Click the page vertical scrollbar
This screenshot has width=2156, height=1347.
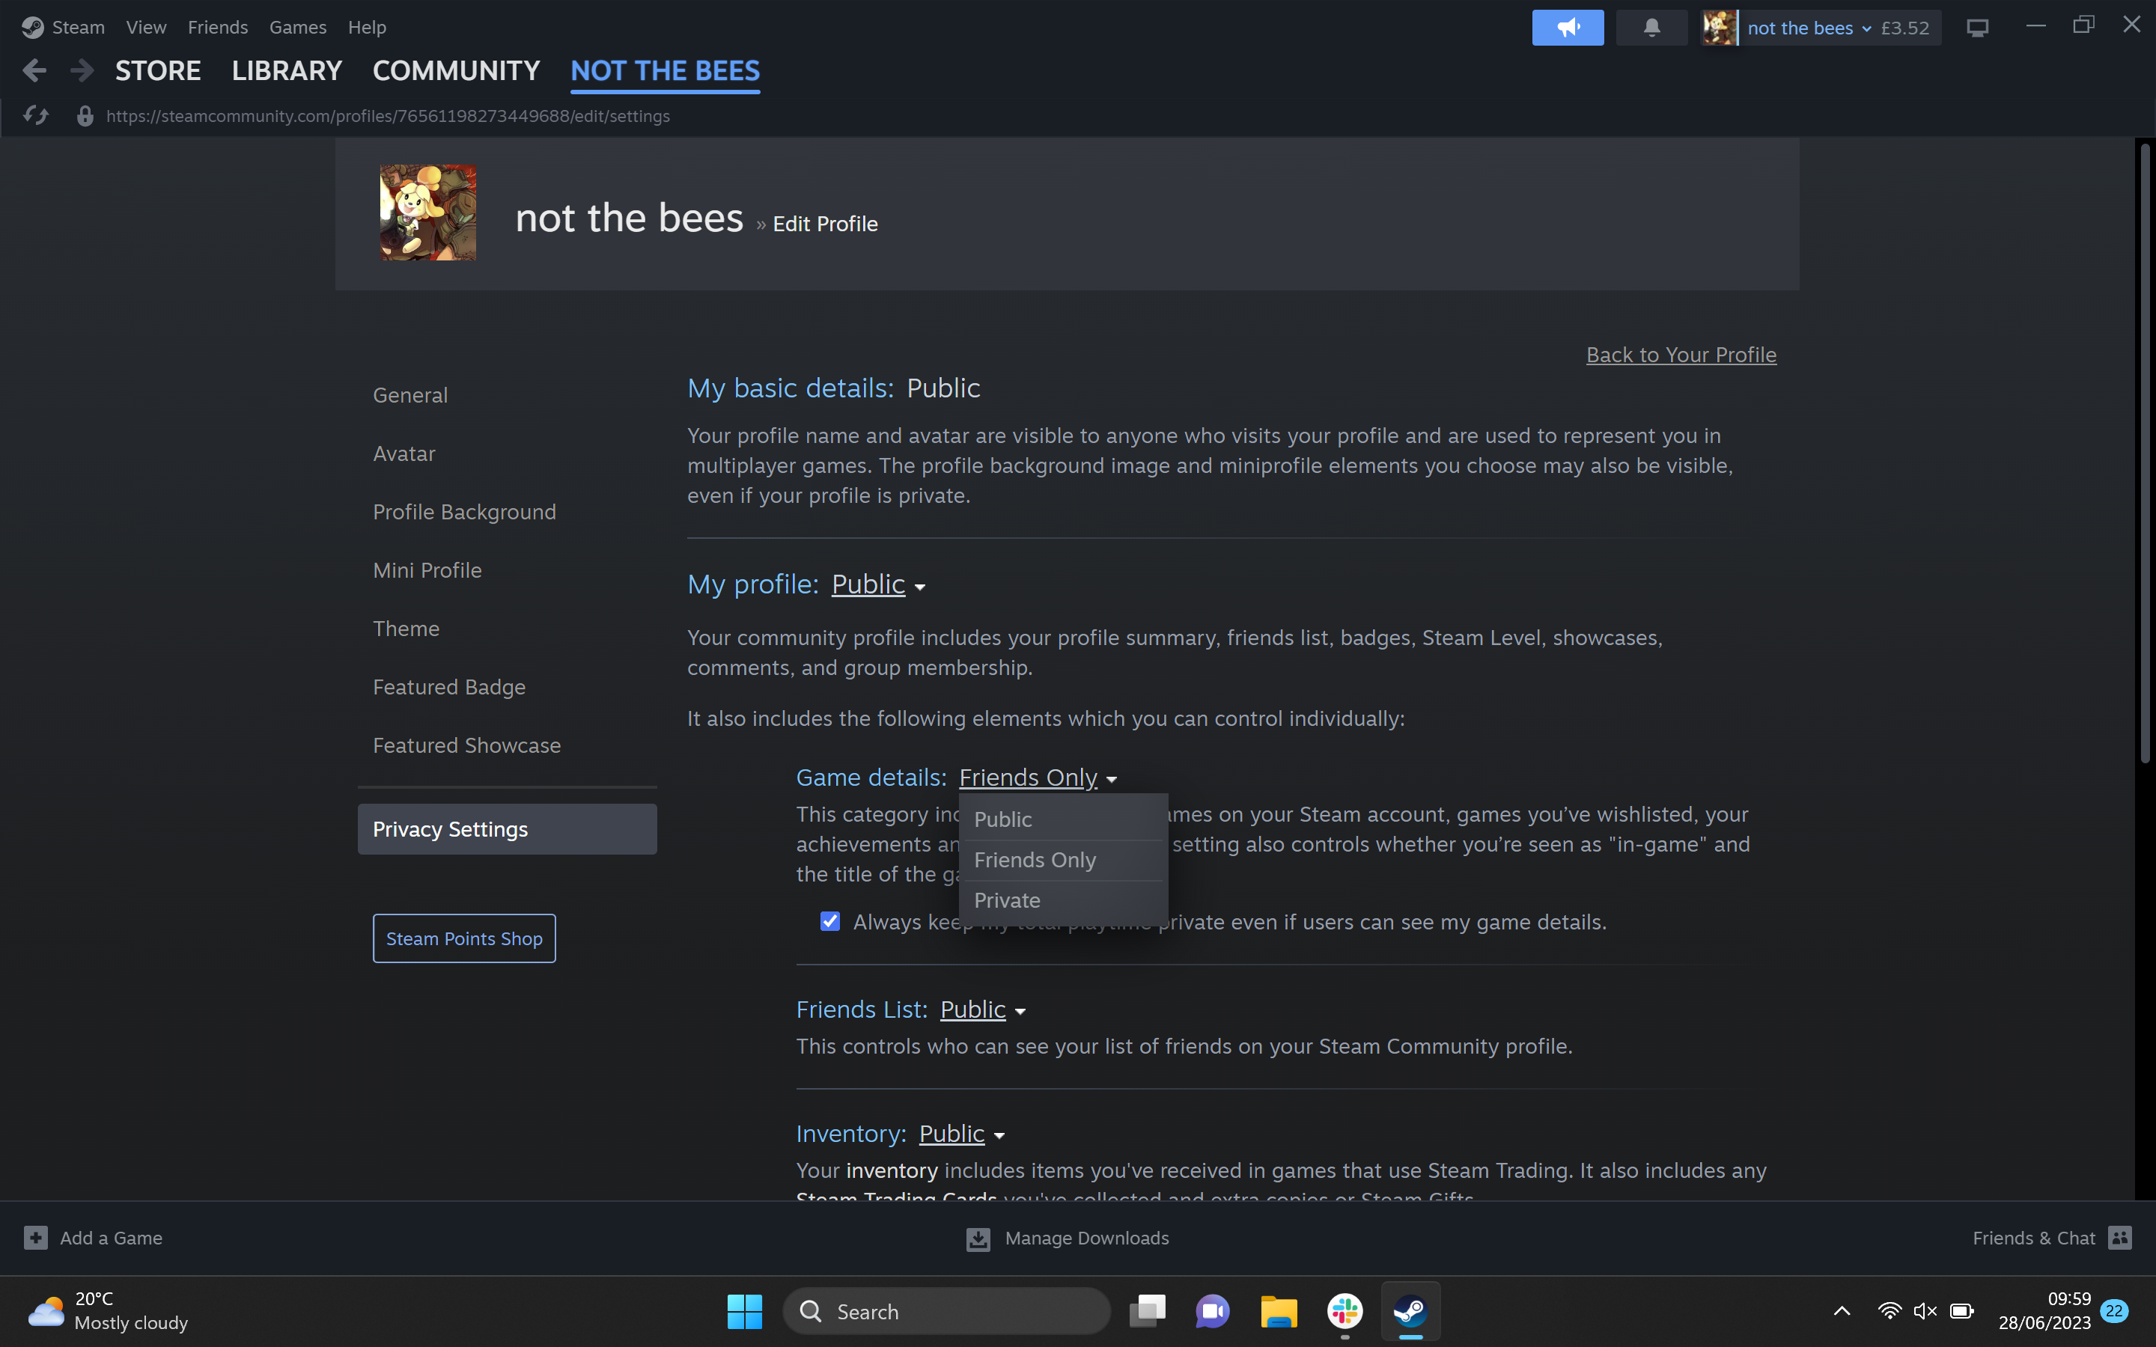click(2146, 453)
